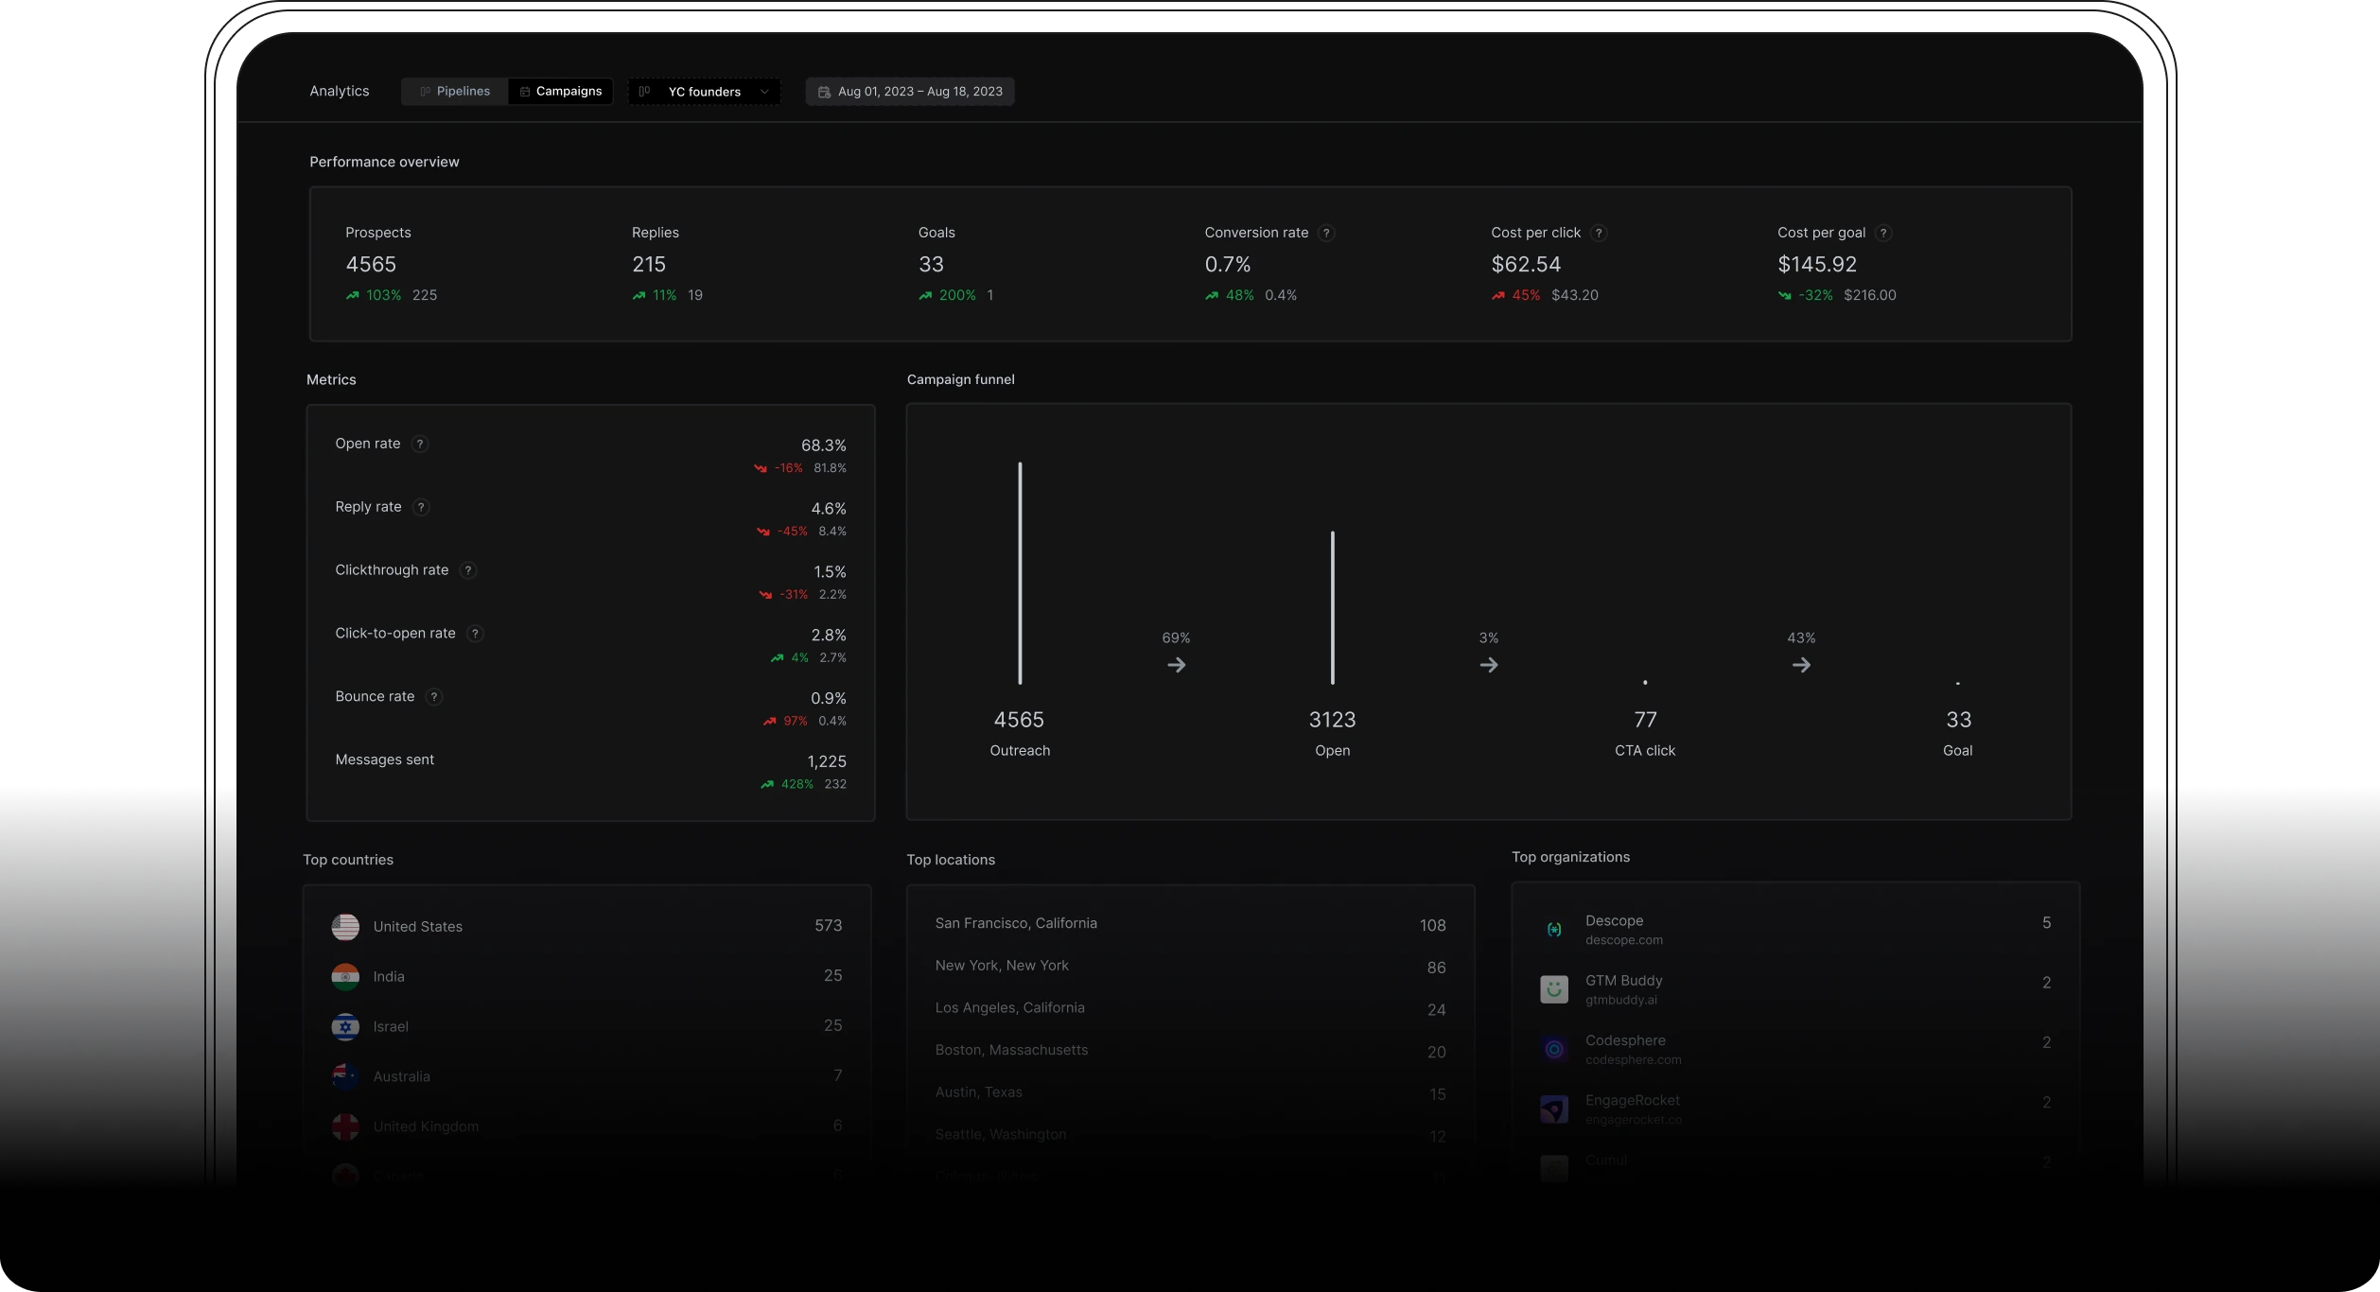Image resolution: width=2380 pixels, height=1292 pixels.
Task: Select the United Kingdom country row
Action: (586, 1126)
